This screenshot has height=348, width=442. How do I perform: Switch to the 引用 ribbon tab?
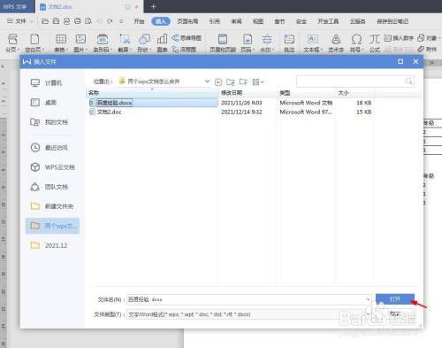click(x=214, y=21)
